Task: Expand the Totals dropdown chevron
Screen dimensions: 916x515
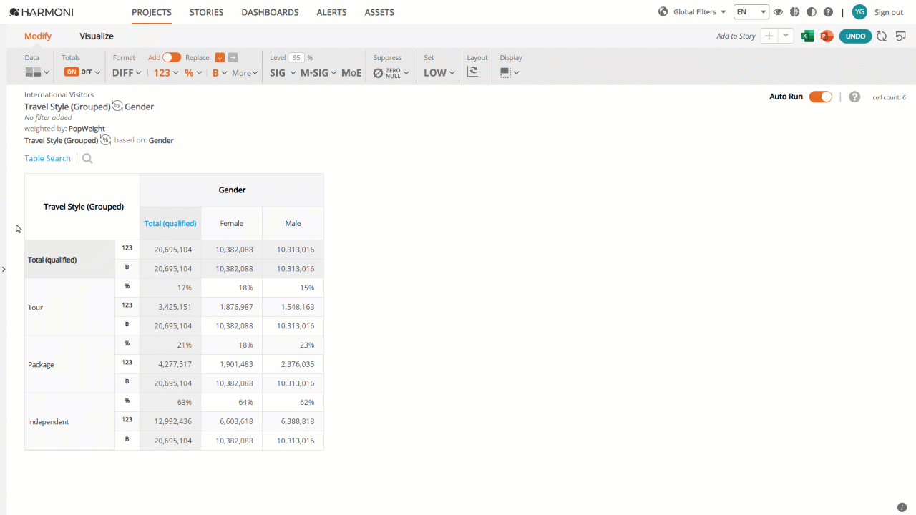Action: (x=97, y=72)
